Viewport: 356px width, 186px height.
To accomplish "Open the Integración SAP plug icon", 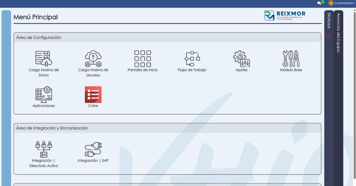I will coord(93,149).
